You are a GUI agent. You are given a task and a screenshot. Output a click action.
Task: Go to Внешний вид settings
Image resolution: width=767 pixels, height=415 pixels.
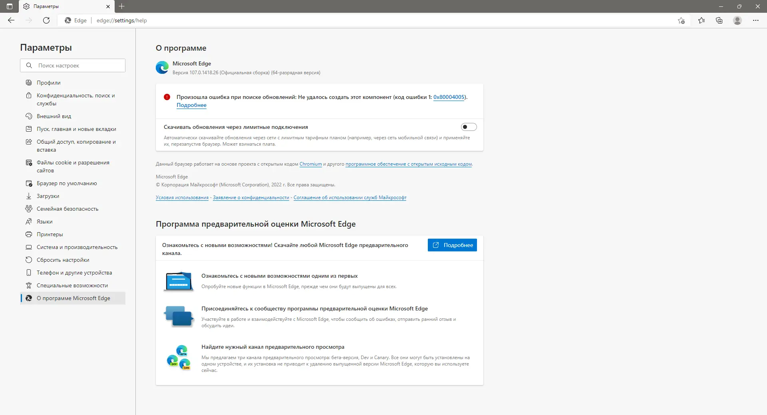click(73, 116)
